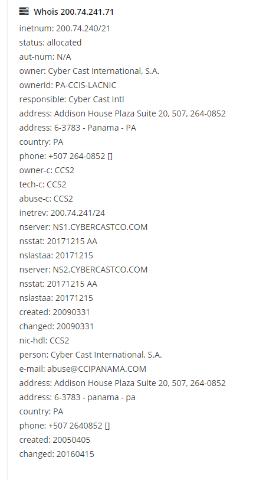Click the abuse-c CCS2 line
Image resolution: width=253 pixels, height=480 pixels.
pos(46,199)
